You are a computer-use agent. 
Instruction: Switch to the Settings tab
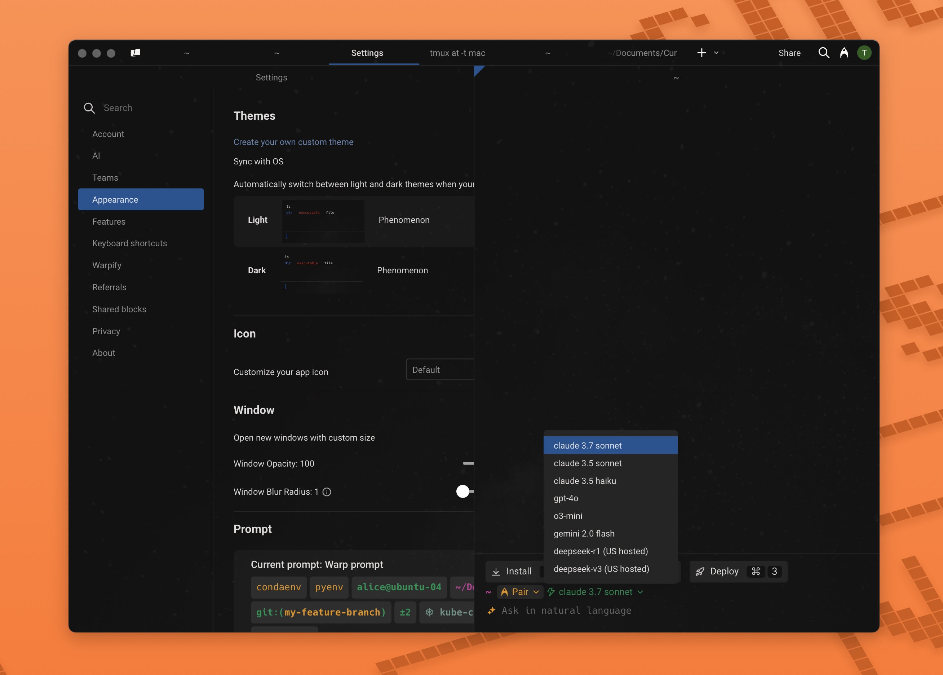pos(367,53)
